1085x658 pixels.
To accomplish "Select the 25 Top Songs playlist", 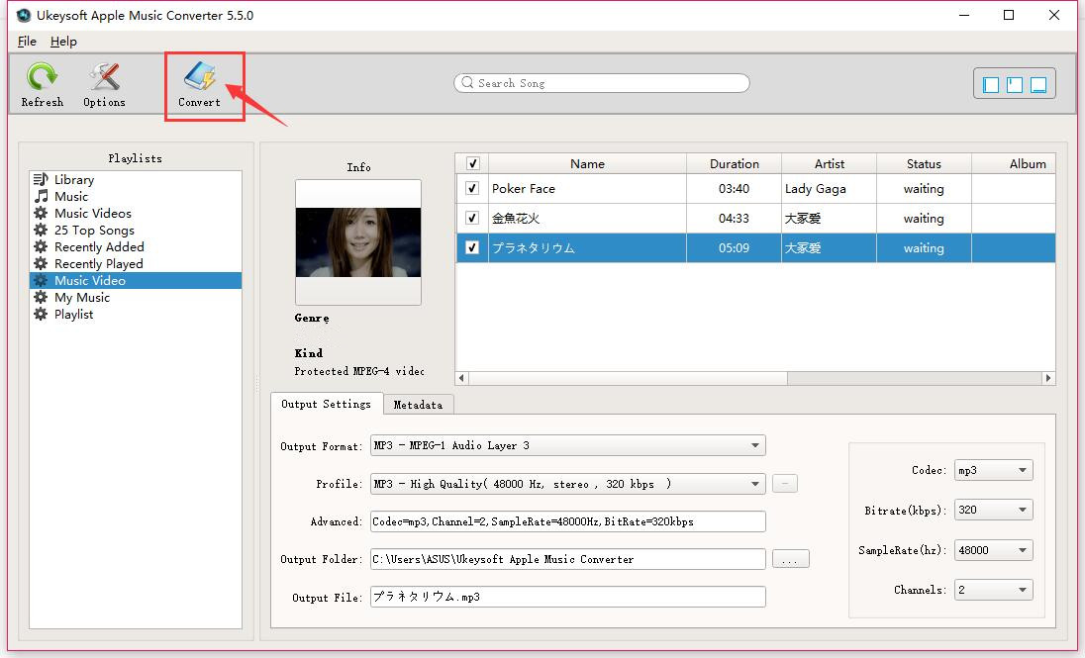I will pyautogui.click(x=136, y=230).
